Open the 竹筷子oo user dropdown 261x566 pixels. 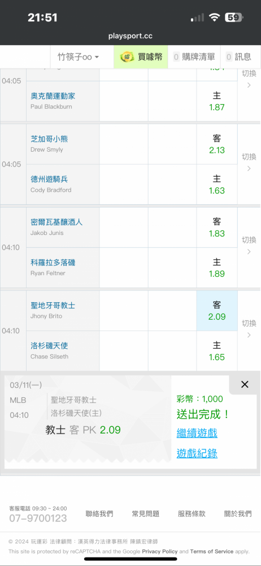pyautogui.click(x=78, y=57)
